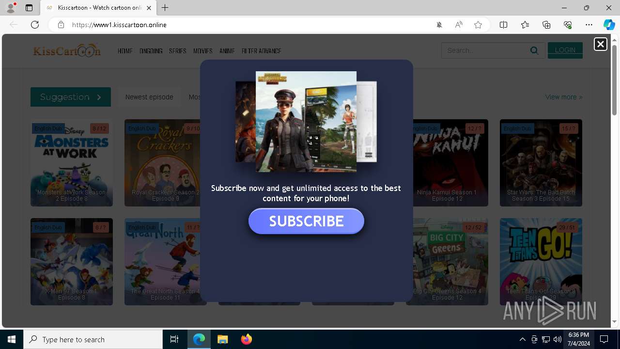Open Star Wars: The Bad Batch thumbnail
Image resolution: width=620 pixels, height=349 pixels.
[541, 163]
